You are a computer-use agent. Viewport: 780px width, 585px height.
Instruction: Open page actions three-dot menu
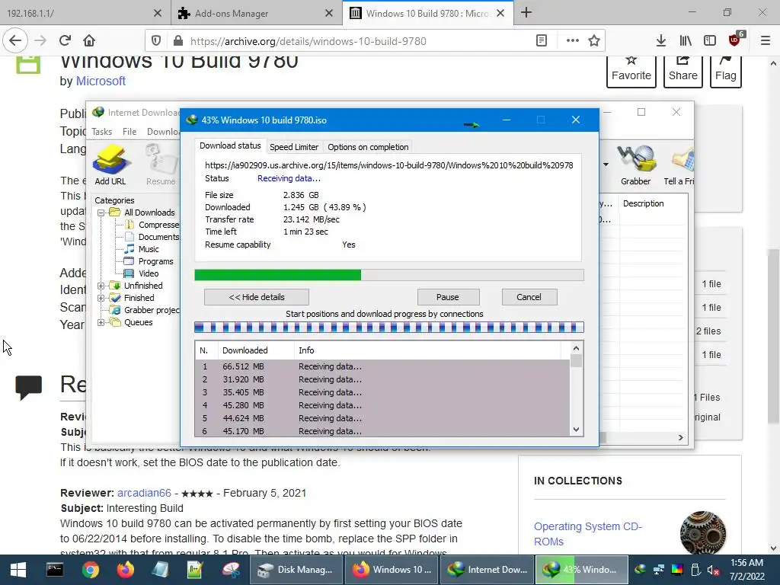tap(573, 41)
